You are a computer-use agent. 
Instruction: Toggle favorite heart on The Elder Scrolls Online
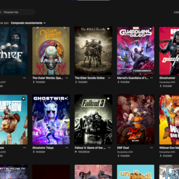[108, 29]
